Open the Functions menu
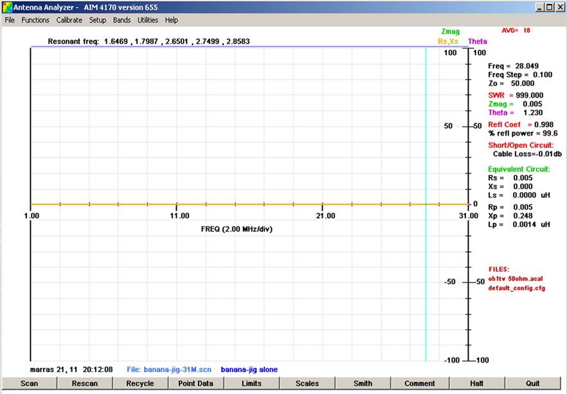Viewport: 567px width, 394px height. [35, 20]
